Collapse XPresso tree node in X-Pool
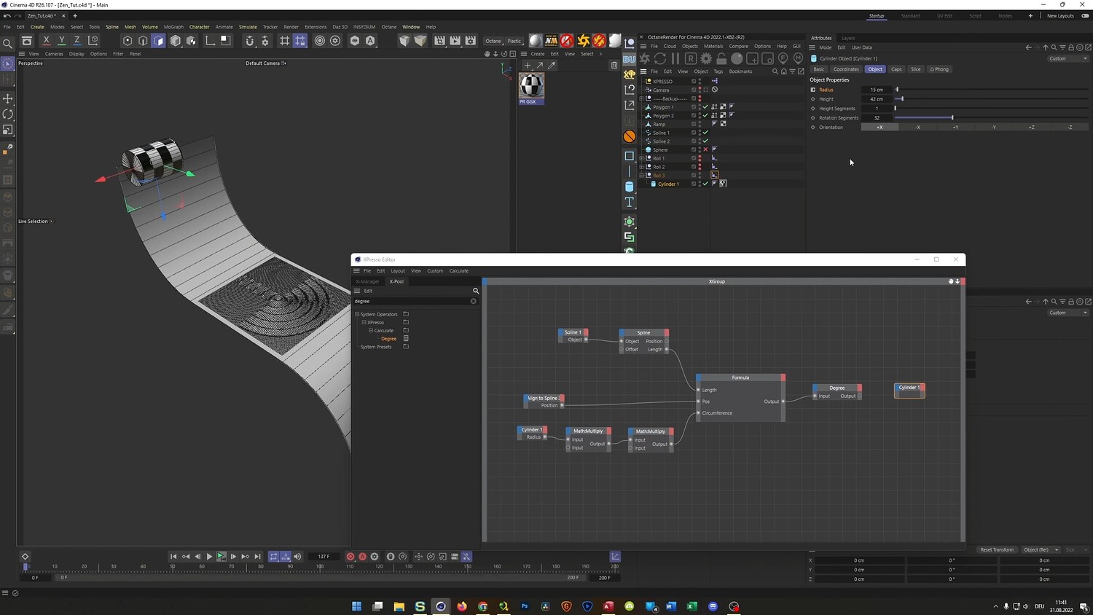 click(364, 322)
